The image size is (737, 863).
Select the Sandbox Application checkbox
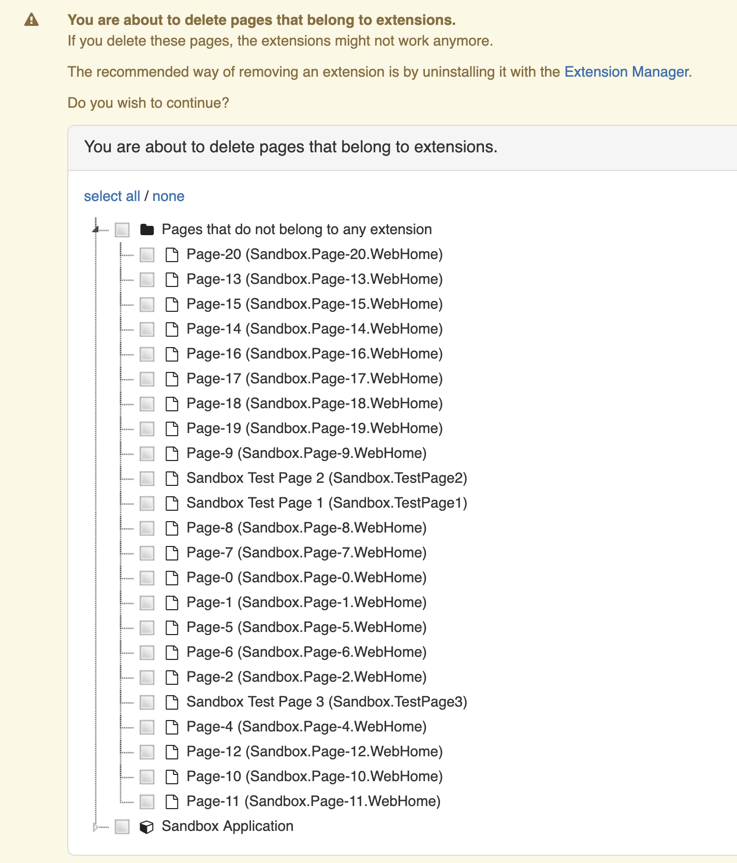pos(122,827)
